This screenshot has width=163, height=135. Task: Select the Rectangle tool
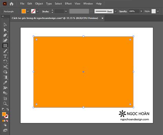click(x=5, y=46)
